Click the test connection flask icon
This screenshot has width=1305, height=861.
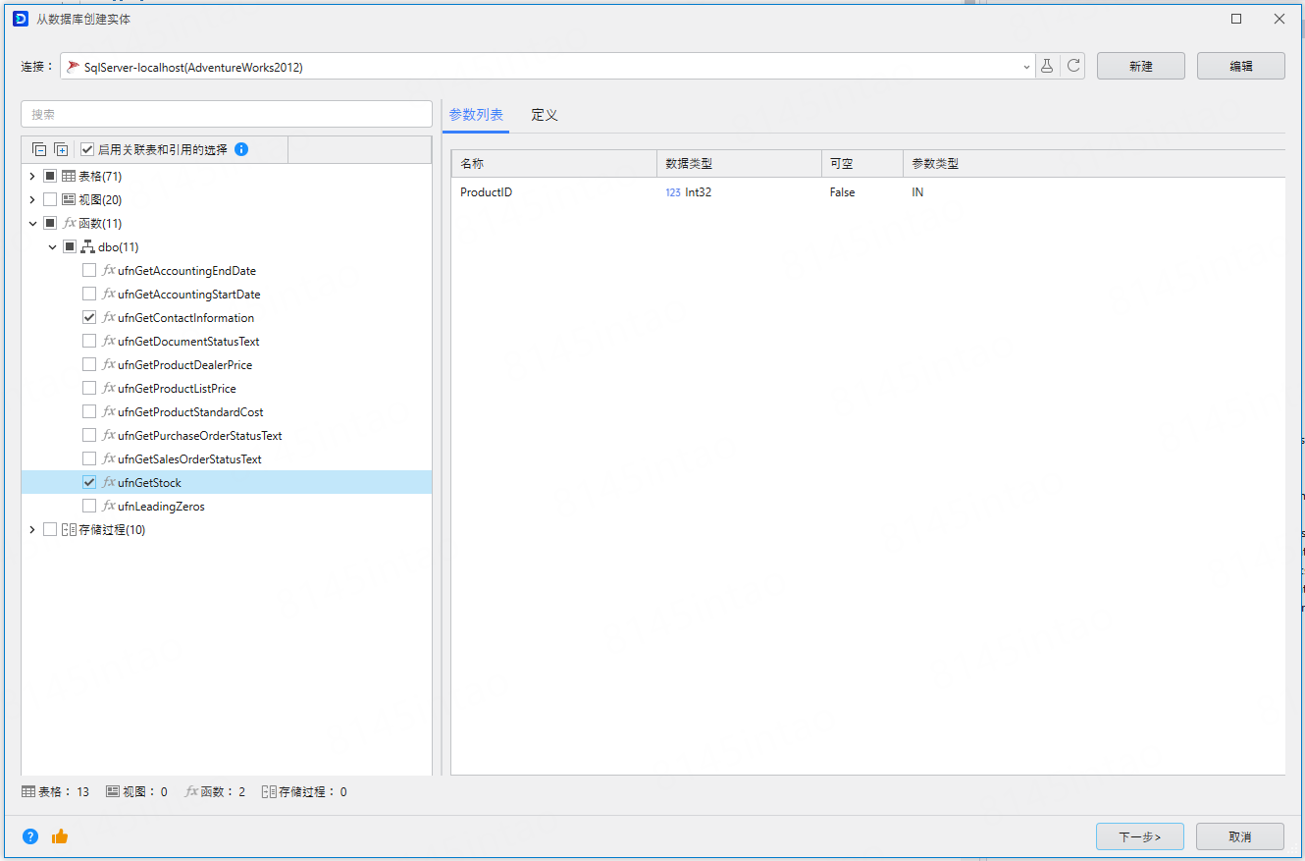tap(1047, 66)
